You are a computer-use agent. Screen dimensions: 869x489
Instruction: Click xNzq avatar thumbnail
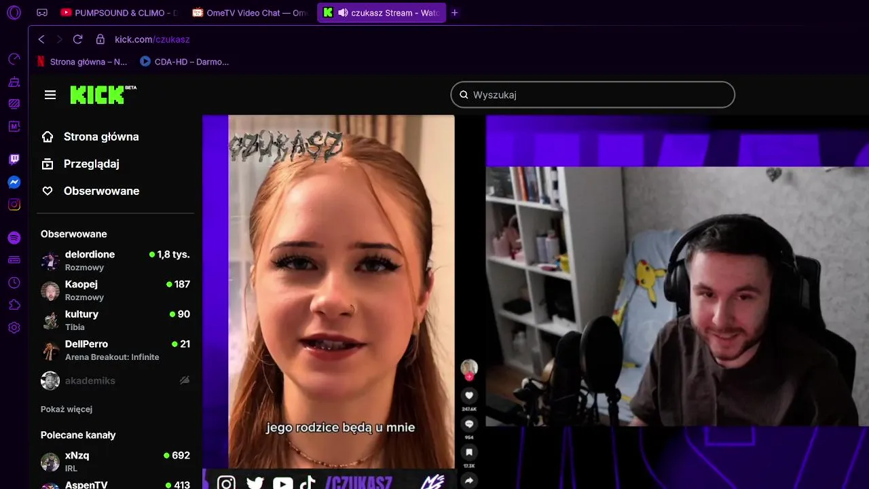point(50,462)
